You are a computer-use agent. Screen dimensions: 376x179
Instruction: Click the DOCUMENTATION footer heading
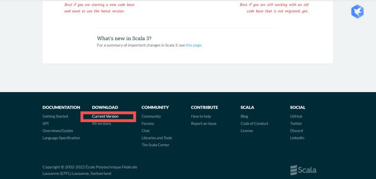pos(61,107)
